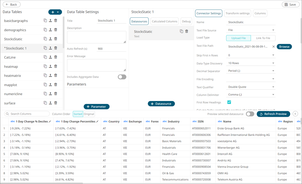Open the Calculated Columns tab
This screenshot has height=184, width=302.
click(x=164, y=21)
